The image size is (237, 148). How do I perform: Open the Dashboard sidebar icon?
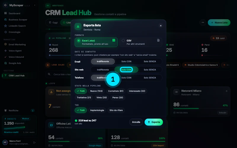(x=6, y=13)
